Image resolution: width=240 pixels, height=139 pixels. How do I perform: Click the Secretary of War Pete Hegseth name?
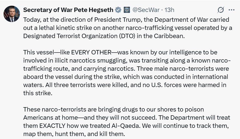(x=68, y=10)
